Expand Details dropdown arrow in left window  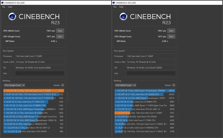coord(62,85)
